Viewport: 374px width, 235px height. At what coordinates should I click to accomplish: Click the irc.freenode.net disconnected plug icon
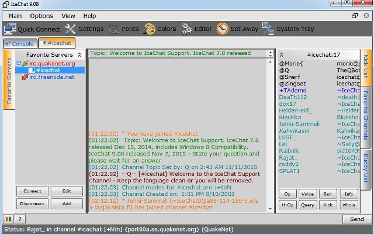click(x=25, y=77)
